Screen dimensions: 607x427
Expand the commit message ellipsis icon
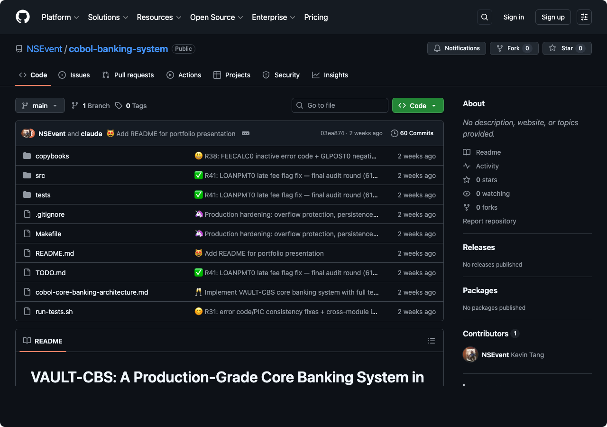click(246, 134)
